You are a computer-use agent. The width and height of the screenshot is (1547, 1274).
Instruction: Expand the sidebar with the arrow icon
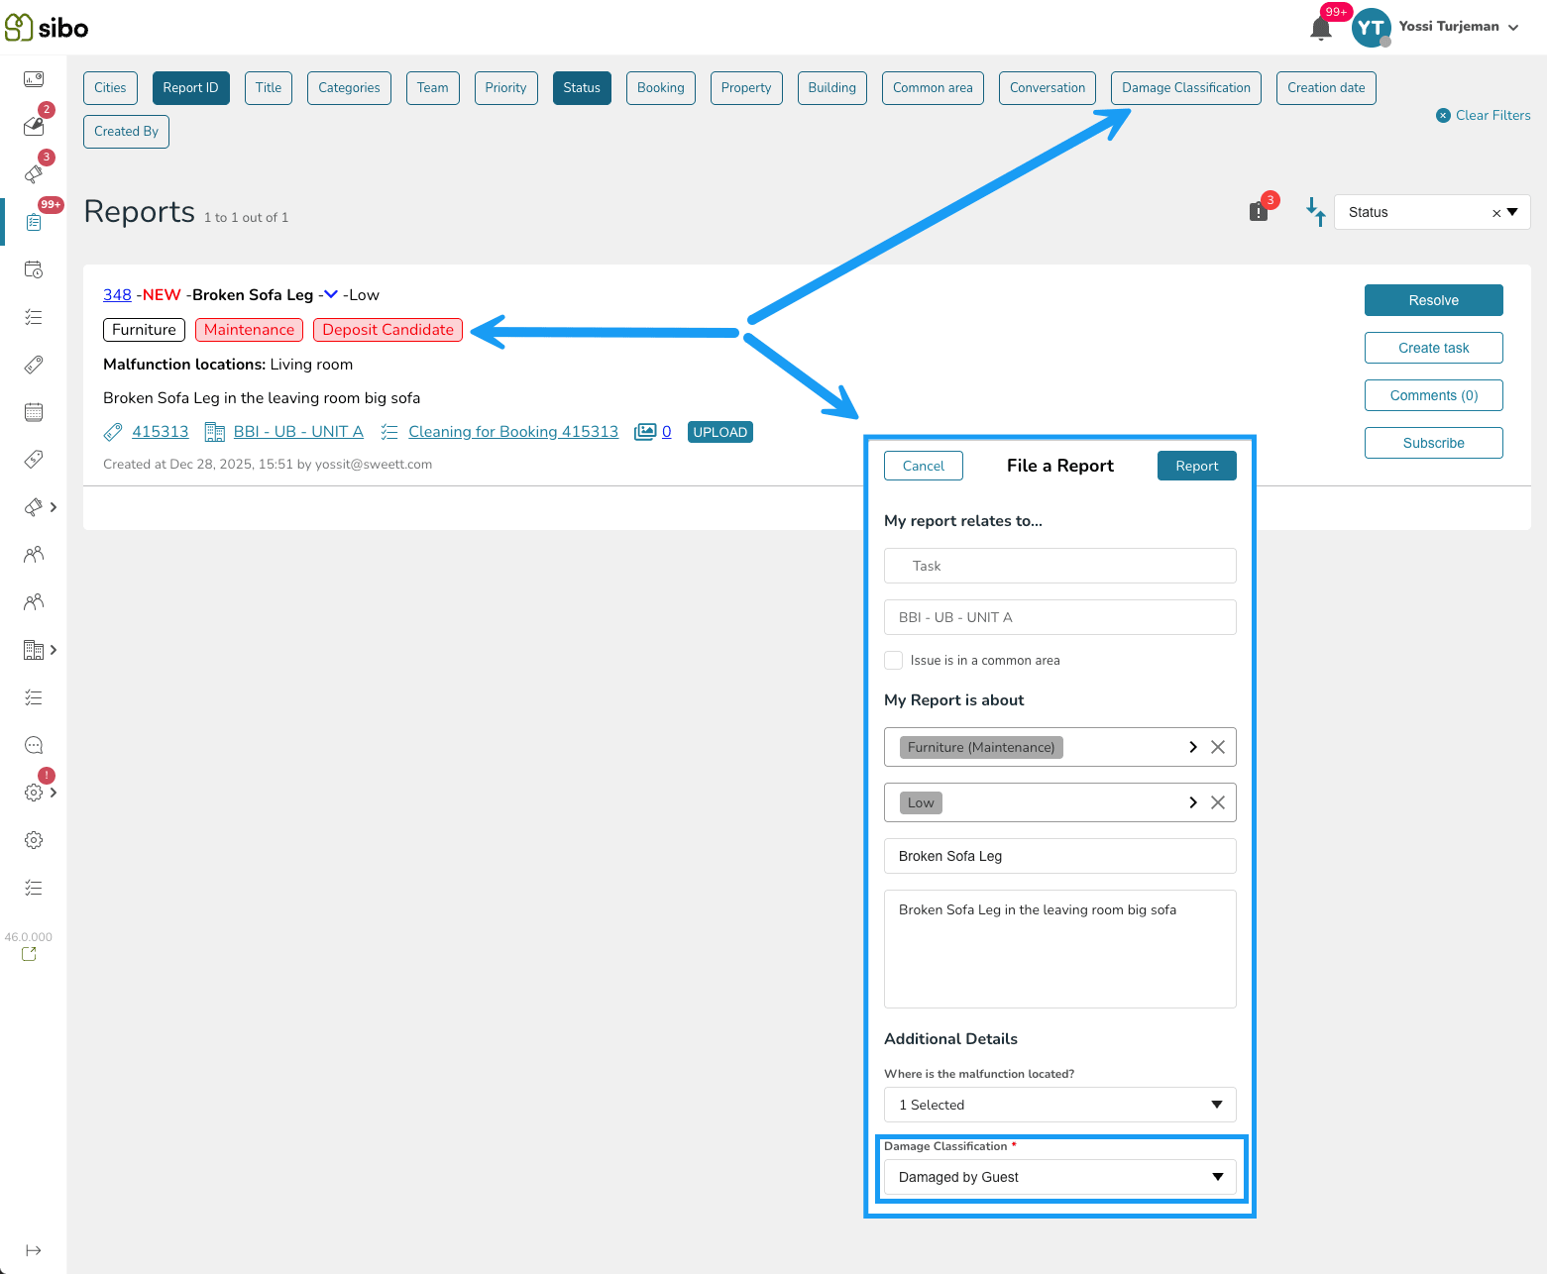34,1250
